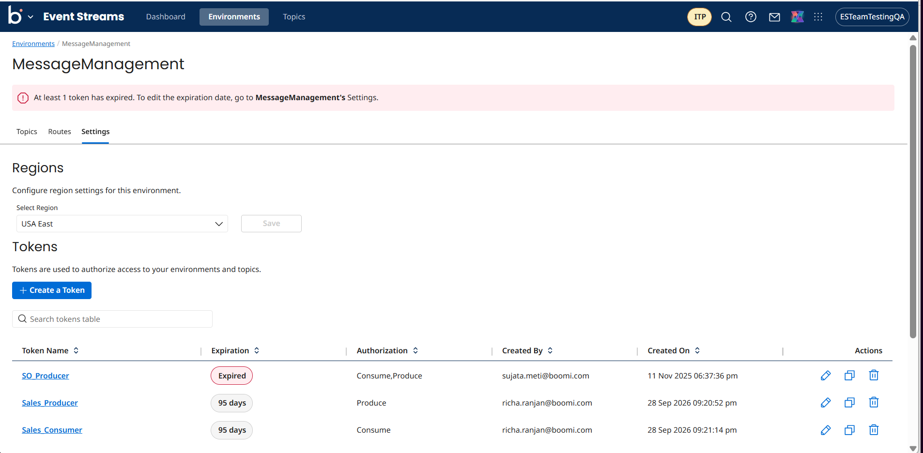
Task: Open the help question mark icon
Action: click(x=751, y=17)
